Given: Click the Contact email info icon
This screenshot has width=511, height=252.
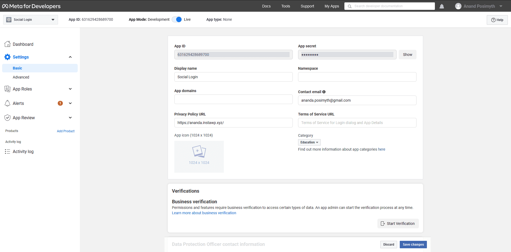Looking at the screenshot, I should [324, 92].
